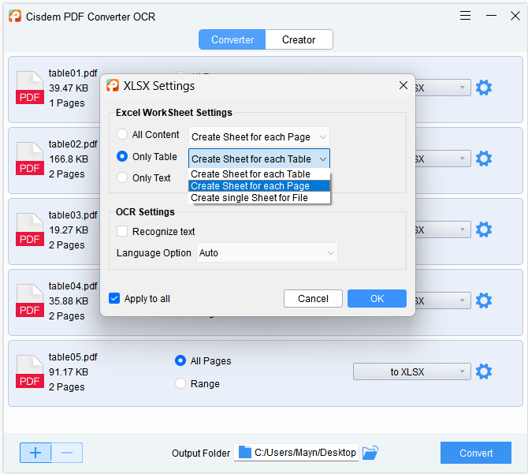Open the hamburger menu in title bar
528x474 pixels.
point(465,16)
